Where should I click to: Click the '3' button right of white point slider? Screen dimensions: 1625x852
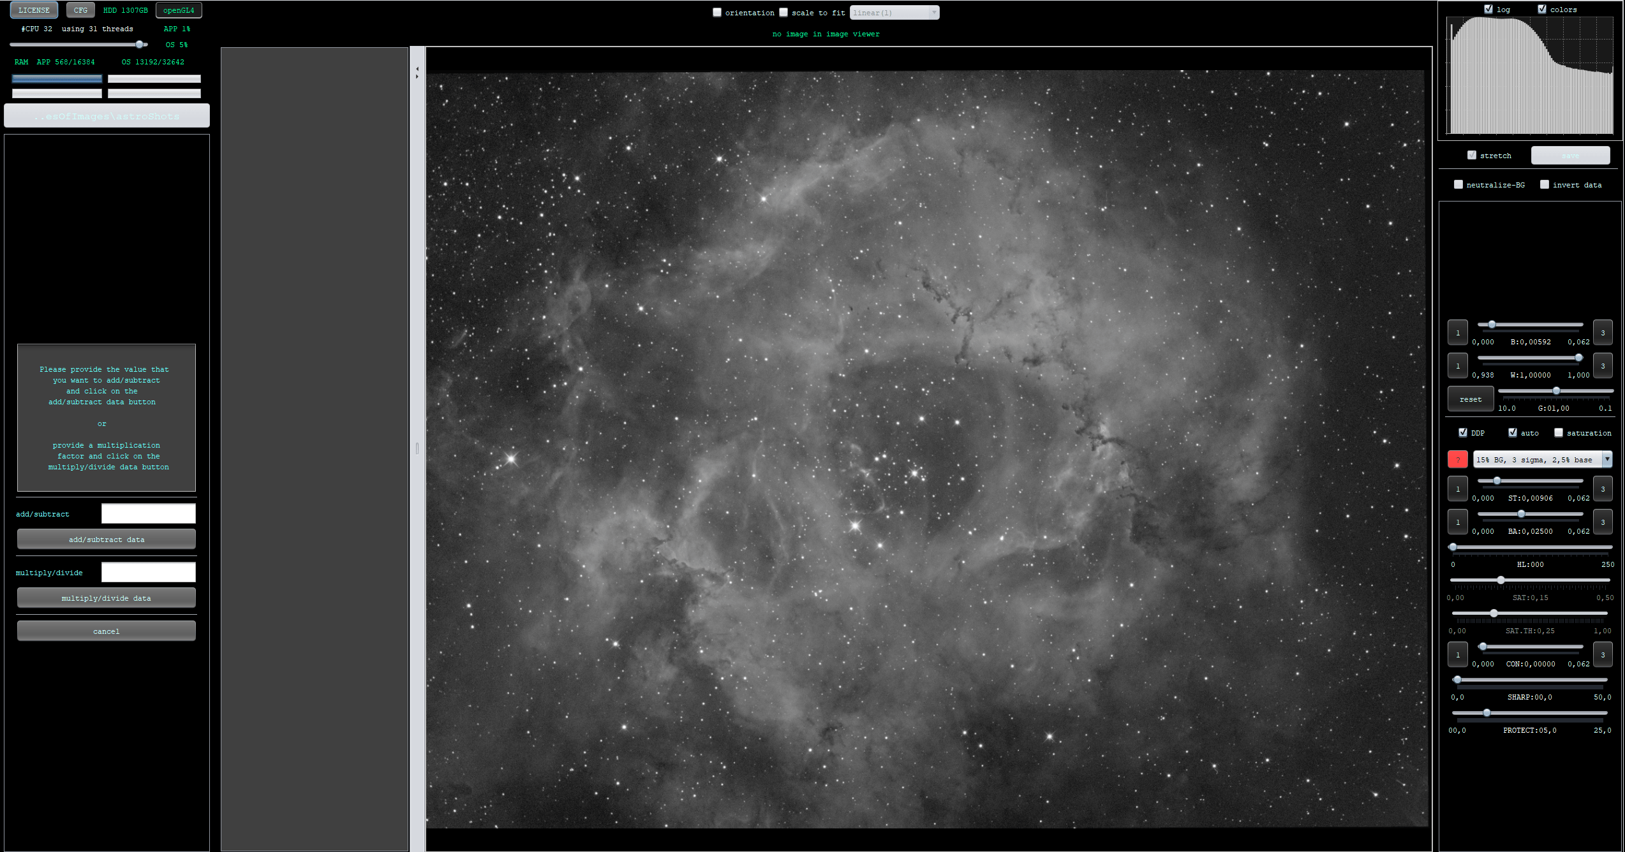pos(1602,365)
